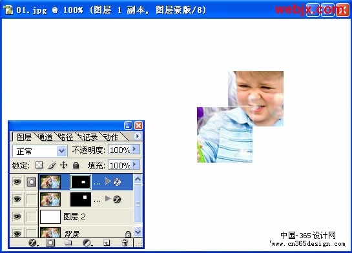Screen dimensions: 352x253
Task: Select the 背景 layer name
Action: point(72,234)
